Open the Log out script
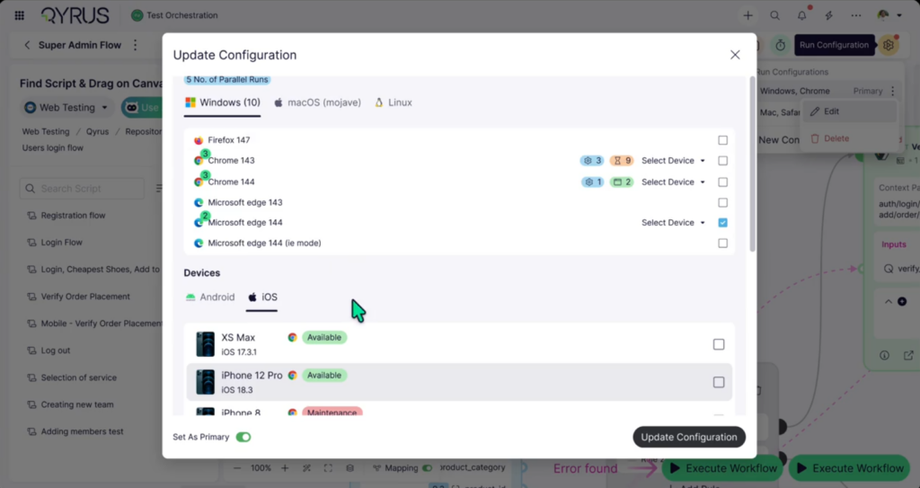This screenshot has width=920, height=488. 55,350
